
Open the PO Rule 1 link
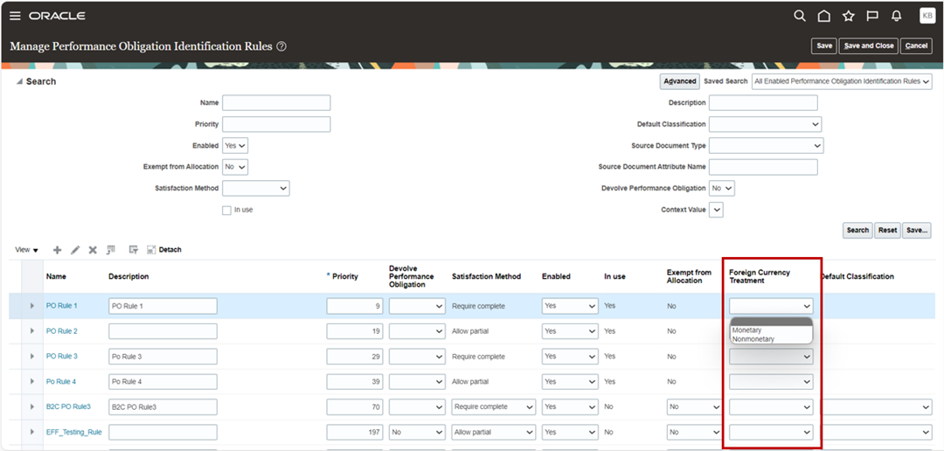61,306
